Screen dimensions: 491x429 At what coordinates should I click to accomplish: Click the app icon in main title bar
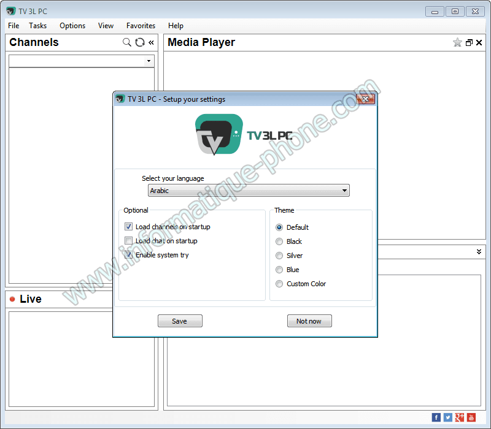point(10,11)
